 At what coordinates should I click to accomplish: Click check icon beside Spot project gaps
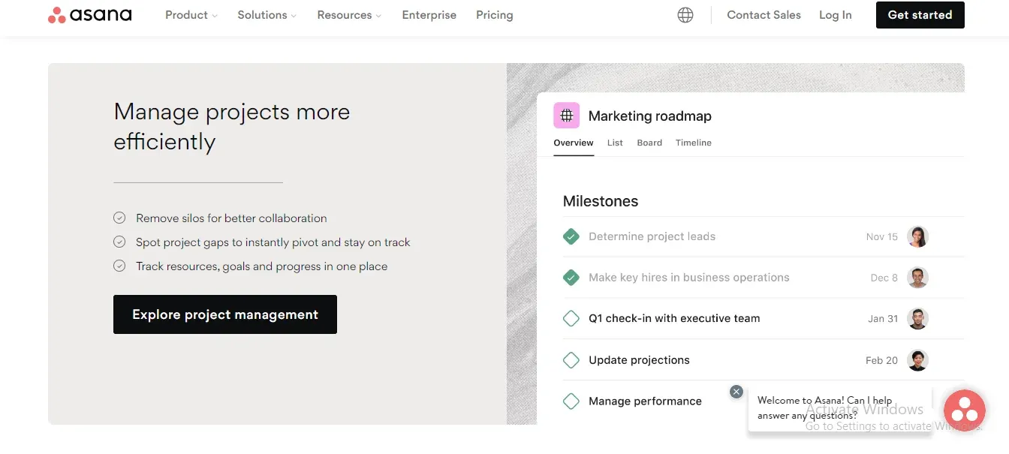click(x=119, y=242)
